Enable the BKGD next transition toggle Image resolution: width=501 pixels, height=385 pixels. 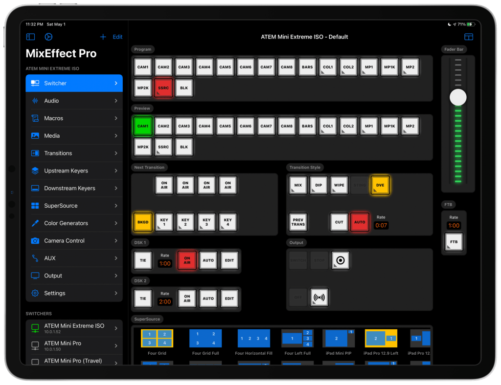coord(142,222)
